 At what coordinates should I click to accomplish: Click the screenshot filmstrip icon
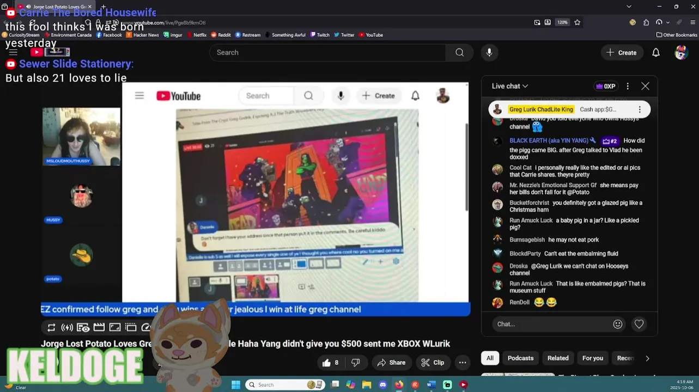tap(99, 327)
